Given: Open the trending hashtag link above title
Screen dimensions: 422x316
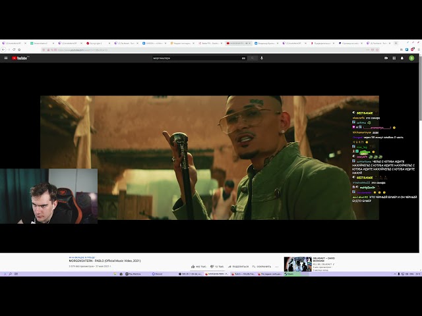Looking at the screenshot, I should tap(82, 257).
